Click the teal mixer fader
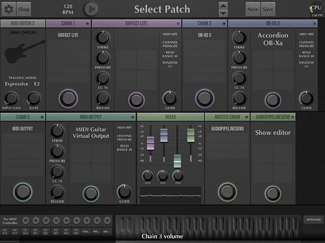 coord(177,161)
